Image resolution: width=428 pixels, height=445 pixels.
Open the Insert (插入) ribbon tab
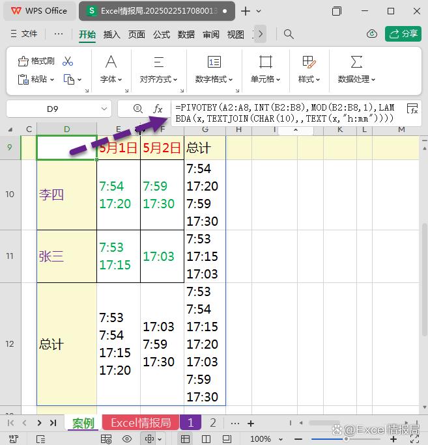112,34
